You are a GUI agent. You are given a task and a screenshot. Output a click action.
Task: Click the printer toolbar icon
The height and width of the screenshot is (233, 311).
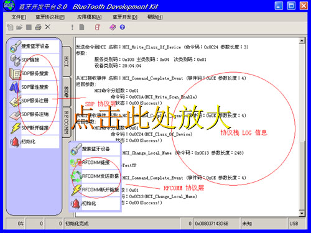38,27
